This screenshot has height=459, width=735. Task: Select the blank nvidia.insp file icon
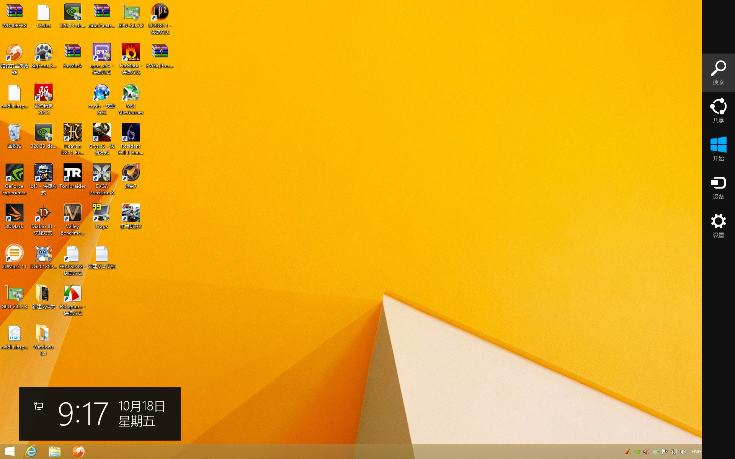(15, 96)
